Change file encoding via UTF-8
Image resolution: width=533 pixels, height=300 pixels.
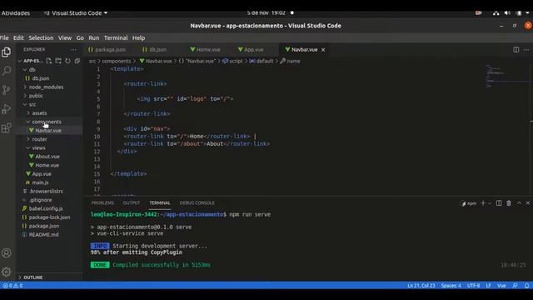coord(473,285)
